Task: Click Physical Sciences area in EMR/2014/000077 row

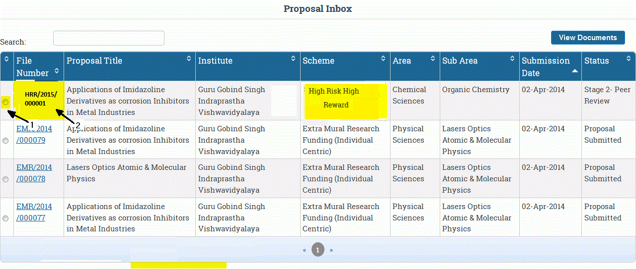Action: point(408,212)
